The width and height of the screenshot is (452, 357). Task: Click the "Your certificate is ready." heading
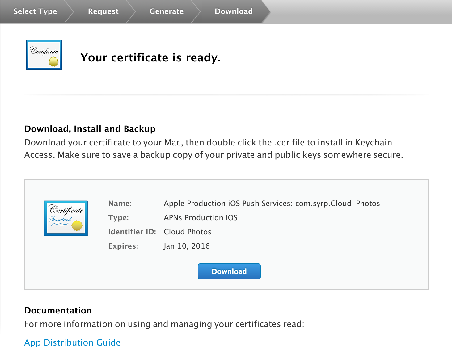coord(150,58)
